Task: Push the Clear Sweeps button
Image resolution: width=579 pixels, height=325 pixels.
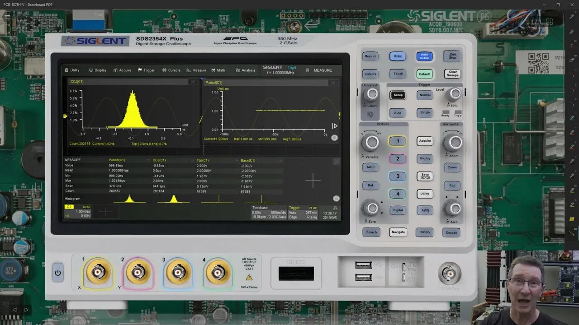Action: 453,74
